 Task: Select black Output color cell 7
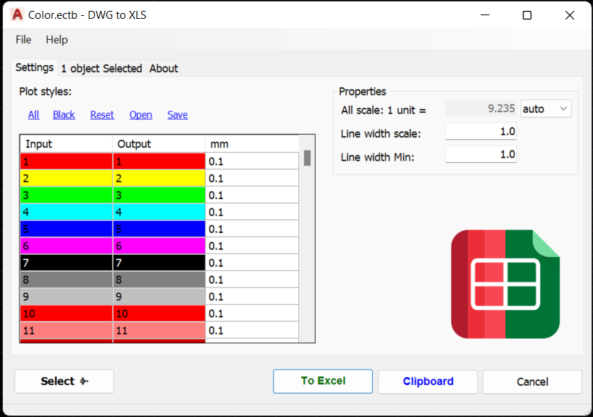tap(159, 263)
